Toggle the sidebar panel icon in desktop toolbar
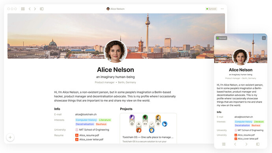Image resolution: width=272 pixels, height=153 pixels. coord(42,9)
